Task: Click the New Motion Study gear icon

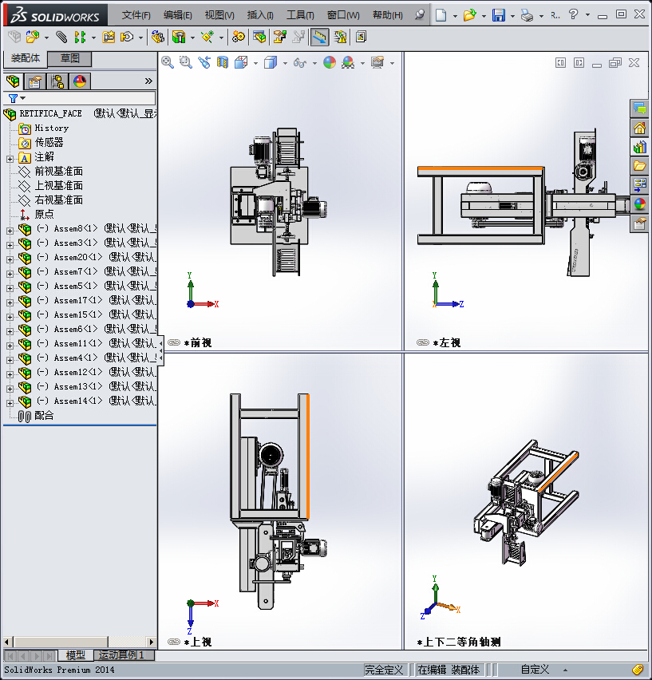Action: [238, 37]
